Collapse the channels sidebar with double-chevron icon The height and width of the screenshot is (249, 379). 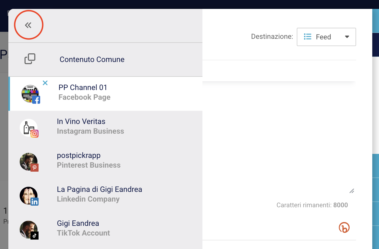tap(28, 25)
